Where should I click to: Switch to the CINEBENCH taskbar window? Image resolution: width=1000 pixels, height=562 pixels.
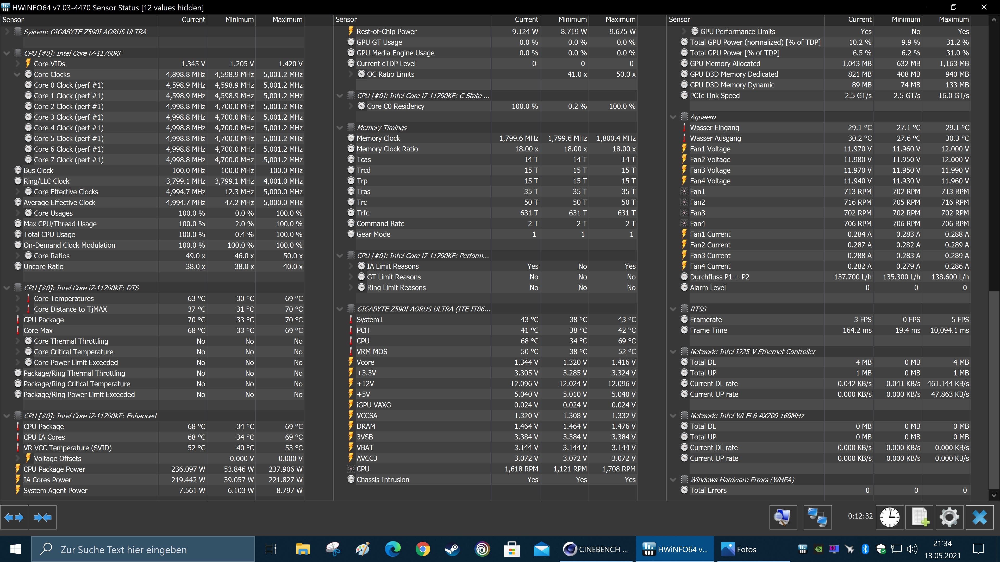pyautogui.click(x=596, y=549)
